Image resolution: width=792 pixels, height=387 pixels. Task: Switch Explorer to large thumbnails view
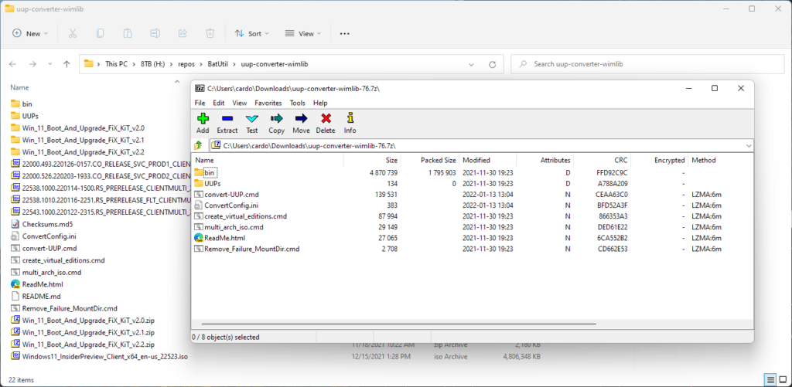coord(782,380)
